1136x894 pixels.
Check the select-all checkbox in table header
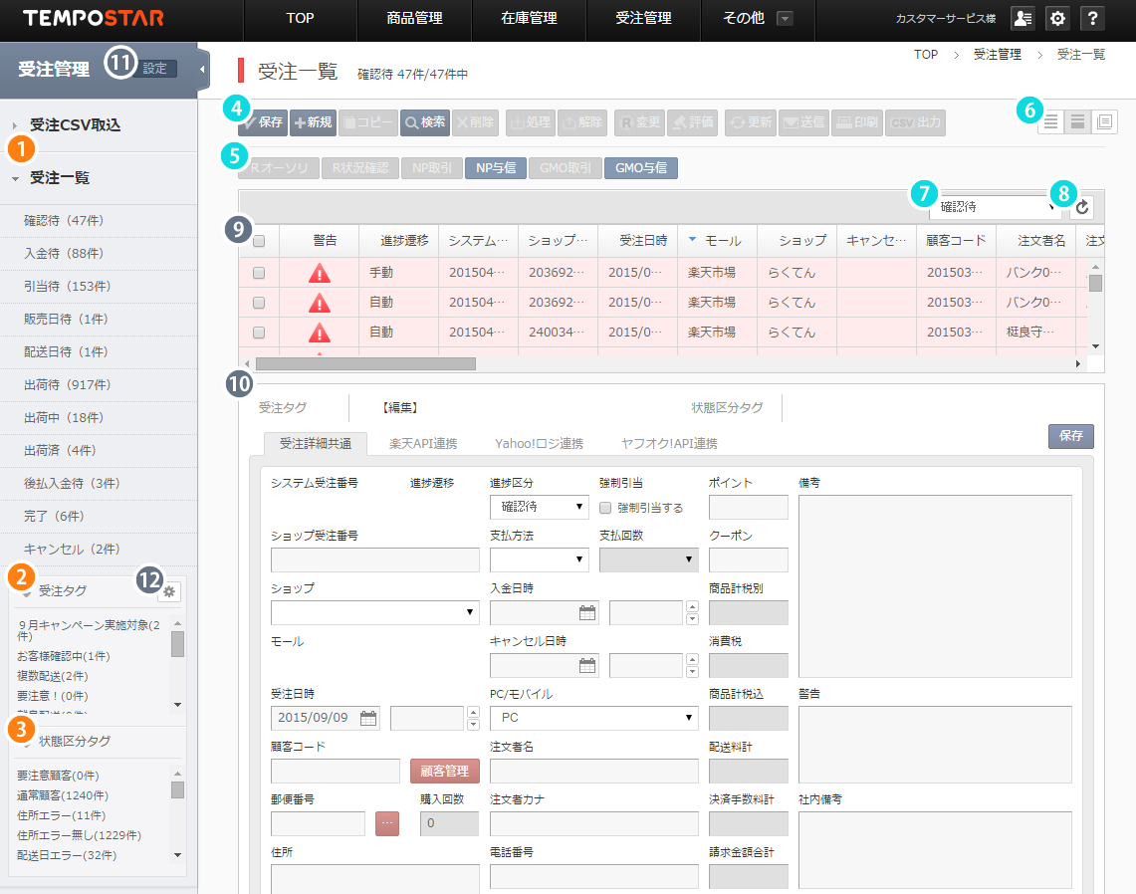click(x=259, y=241)
